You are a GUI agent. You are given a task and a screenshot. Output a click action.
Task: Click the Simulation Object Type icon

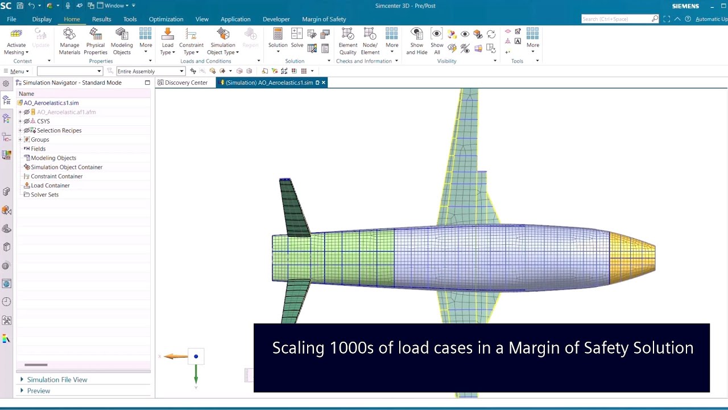(223, 34)
